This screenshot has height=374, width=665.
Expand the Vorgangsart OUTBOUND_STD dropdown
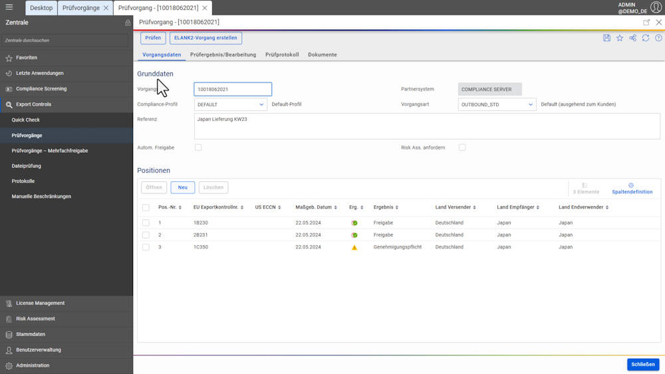click(497, 104)
